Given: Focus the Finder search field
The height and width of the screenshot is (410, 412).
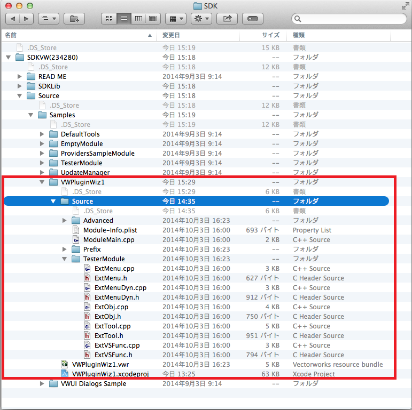Looking at the screenshot, I should tap(349, 19).
